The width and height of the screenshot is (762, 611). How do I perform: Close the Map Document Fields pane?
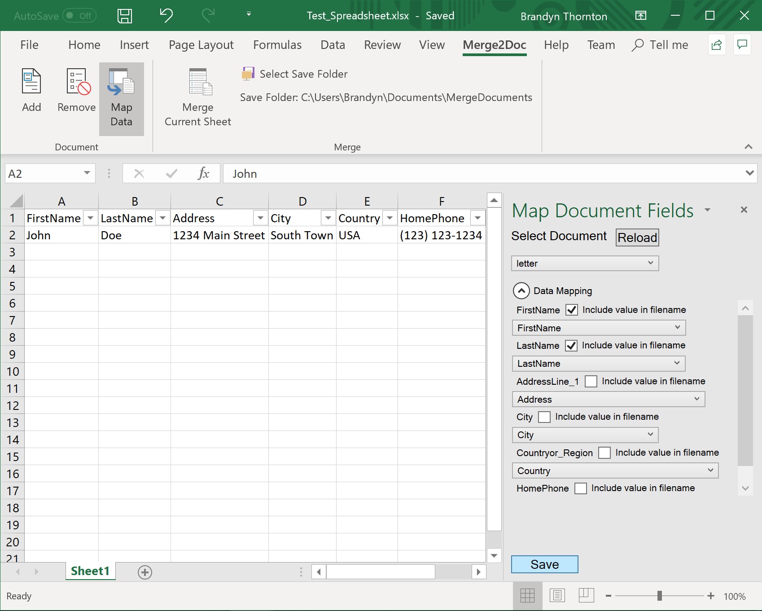coord(744,210)
